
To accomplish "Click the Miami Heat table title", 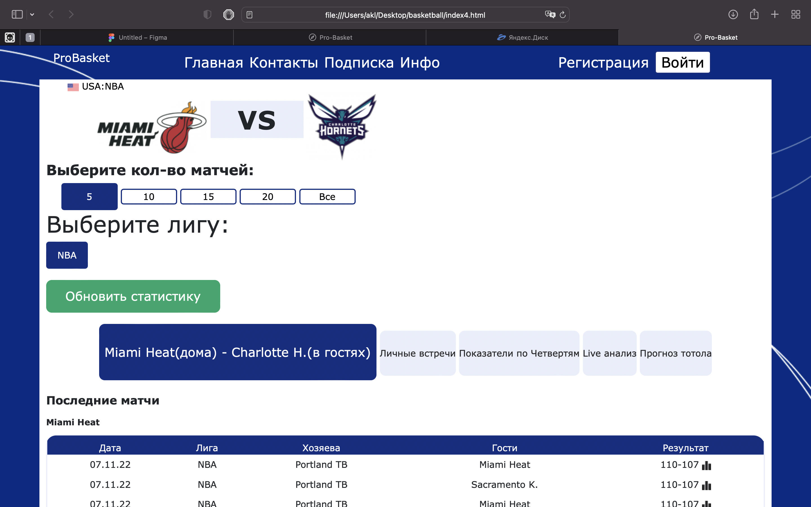I will click(73, 422).
